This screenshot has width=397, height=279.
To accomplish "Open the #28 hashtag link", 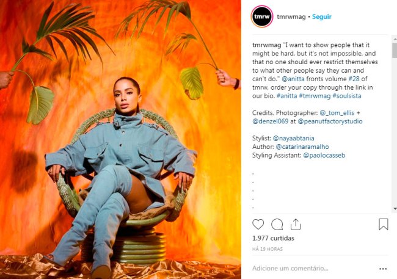I will coord(354,79).
